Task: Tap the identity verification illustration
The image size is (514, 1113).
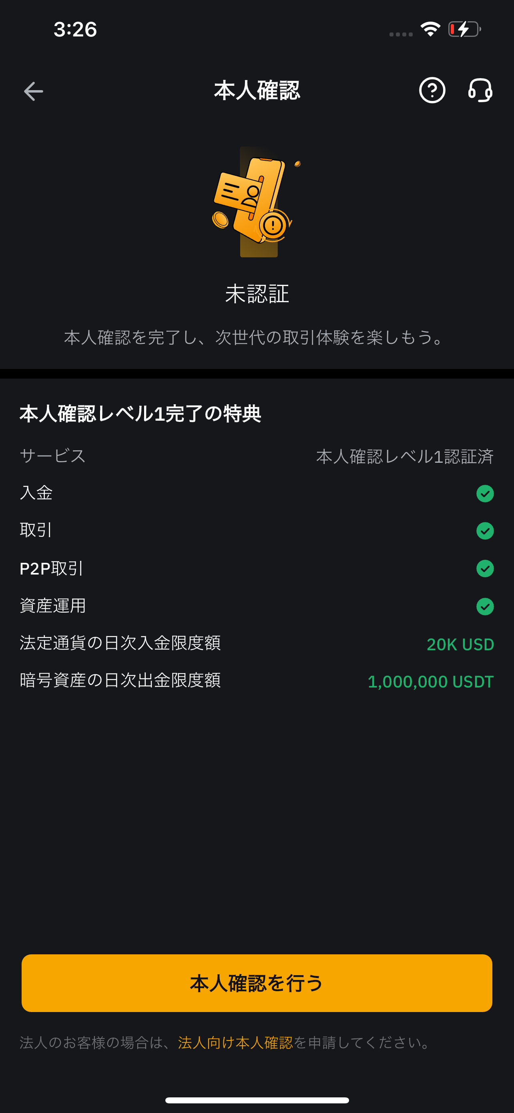Action: click(x=256, y=202)
